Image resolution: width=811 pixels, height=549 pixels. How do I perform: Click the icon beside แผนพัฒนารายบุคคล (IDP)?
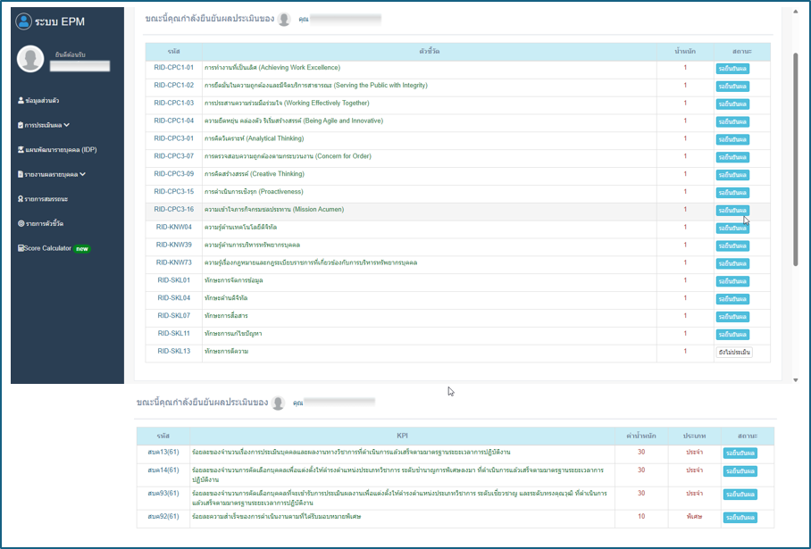(x=21, y=150)
